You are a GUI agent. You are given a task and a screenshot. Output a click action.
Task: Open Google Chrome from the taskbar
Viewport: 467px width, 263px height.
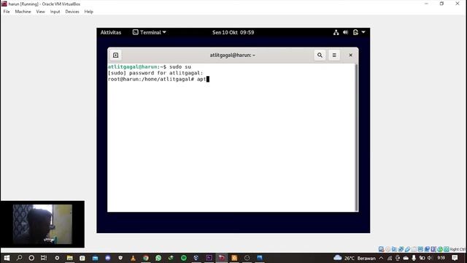click(146, 258)
